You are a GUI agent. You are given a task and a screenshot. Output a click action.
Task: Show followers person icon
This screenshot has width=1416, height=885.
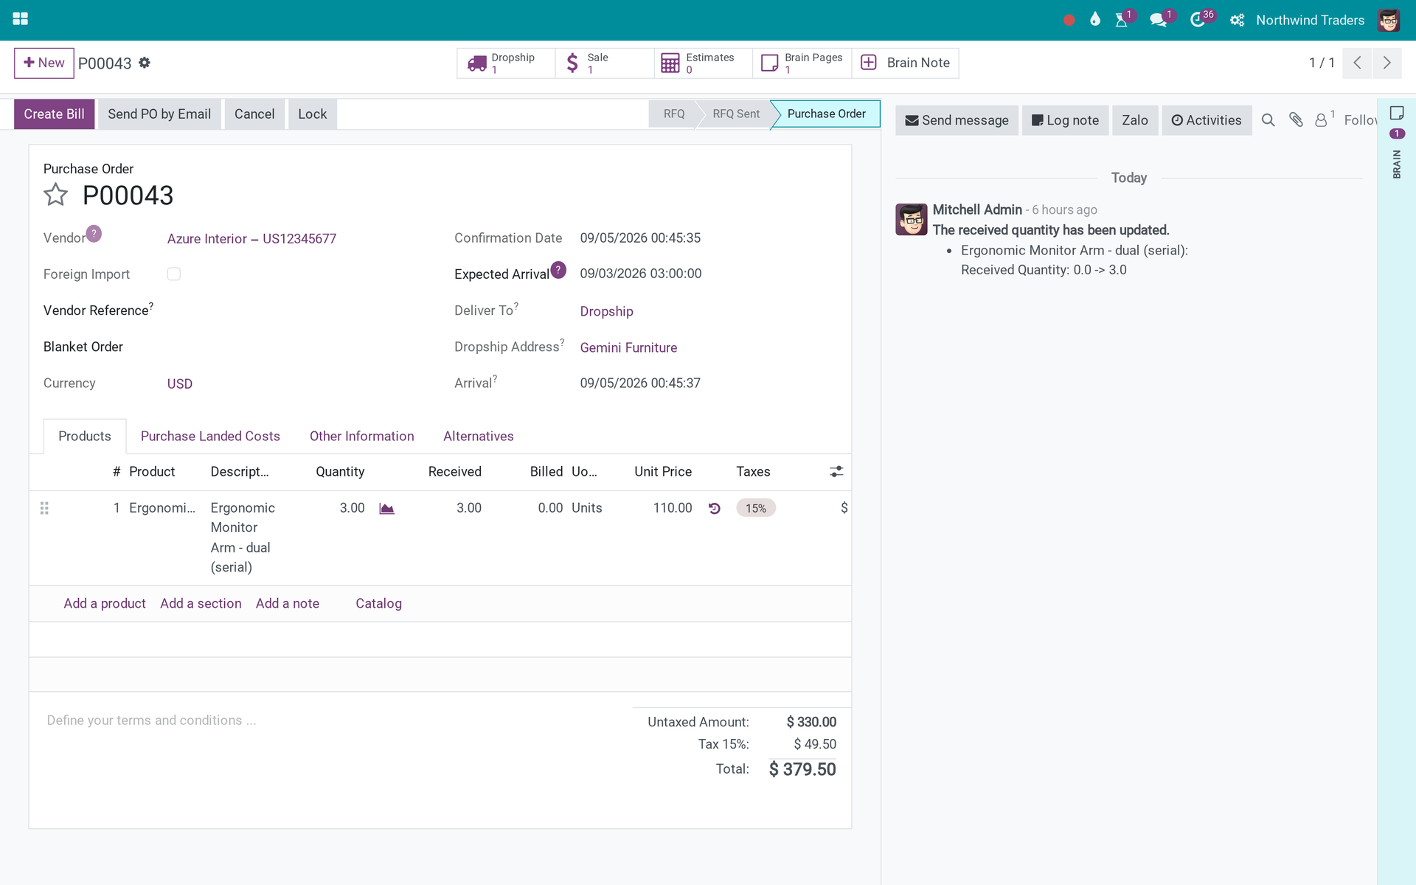1323,119
